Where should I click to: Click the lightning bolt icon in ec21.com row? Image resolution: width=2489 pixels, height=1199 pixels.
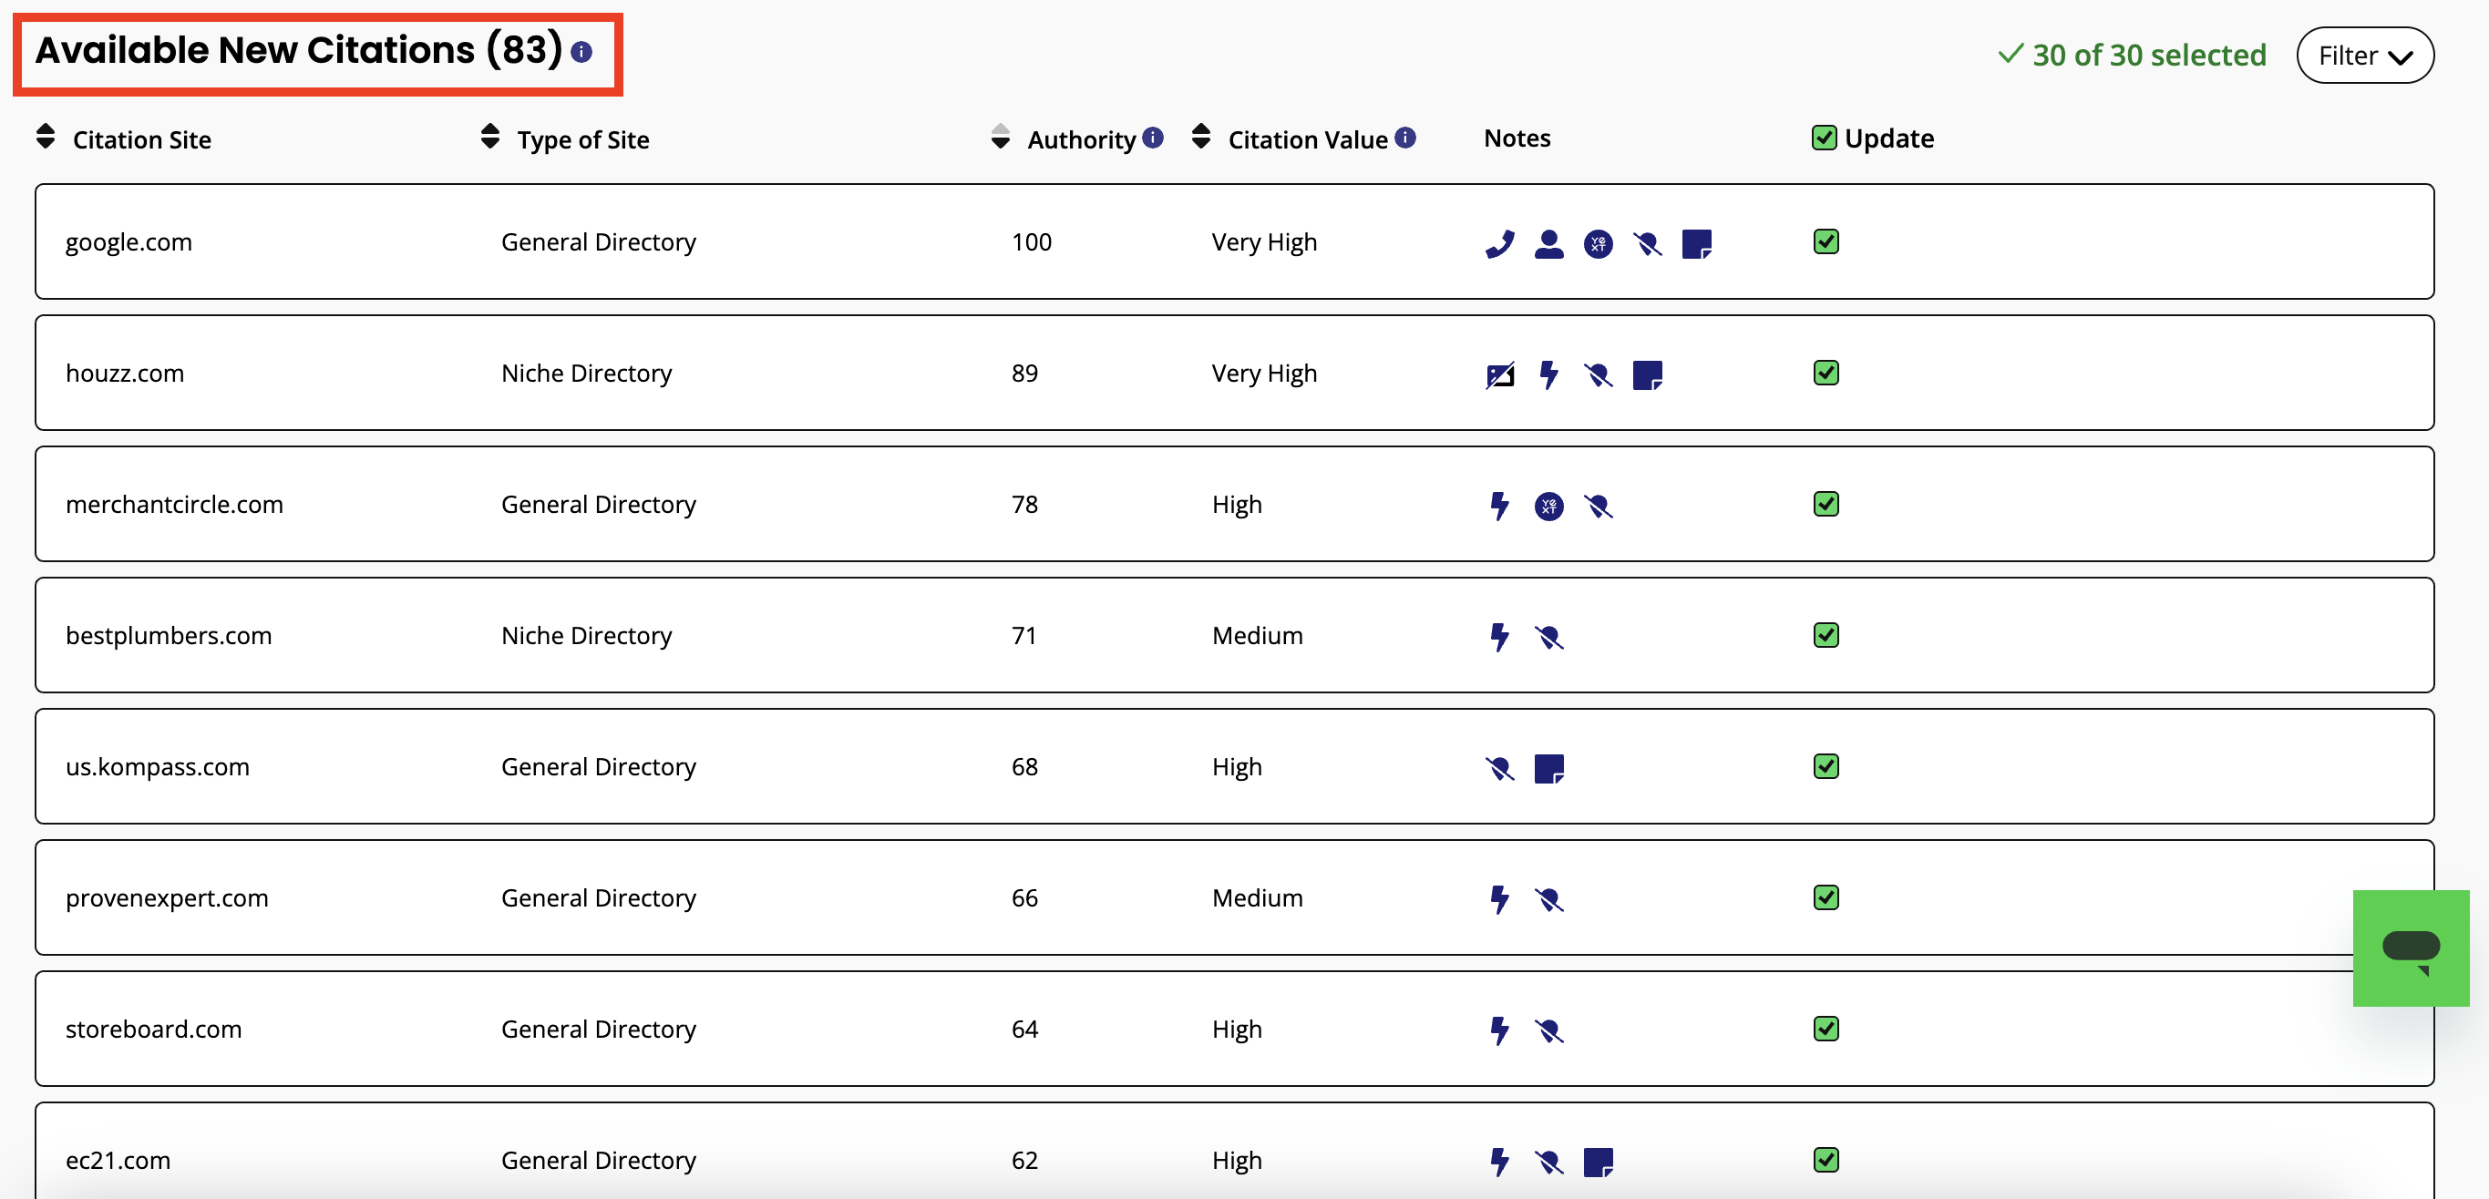(x=1499, y=1163)
